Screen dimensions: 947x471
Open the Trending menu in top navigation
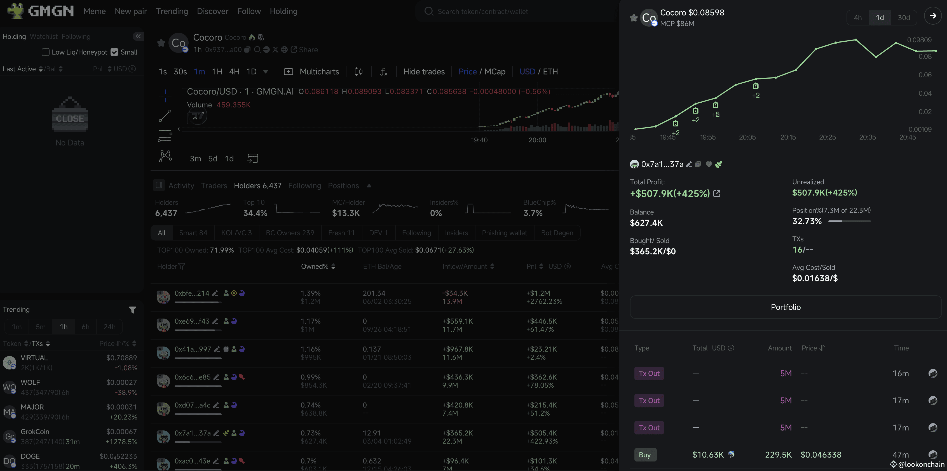[x=172, y=11]
